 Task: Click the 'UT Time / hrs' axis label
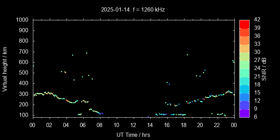133,134
